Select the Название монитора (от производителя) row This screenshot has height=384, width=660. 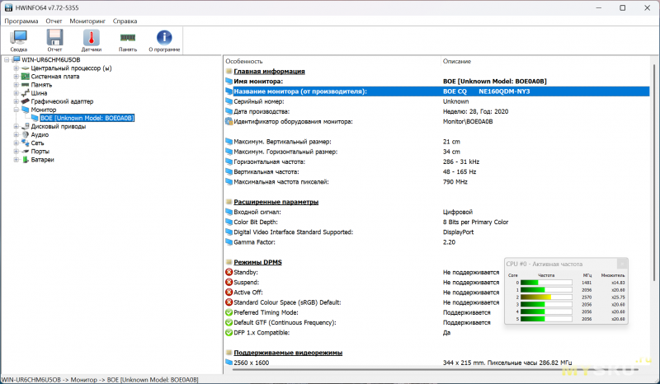click(437, 91)
